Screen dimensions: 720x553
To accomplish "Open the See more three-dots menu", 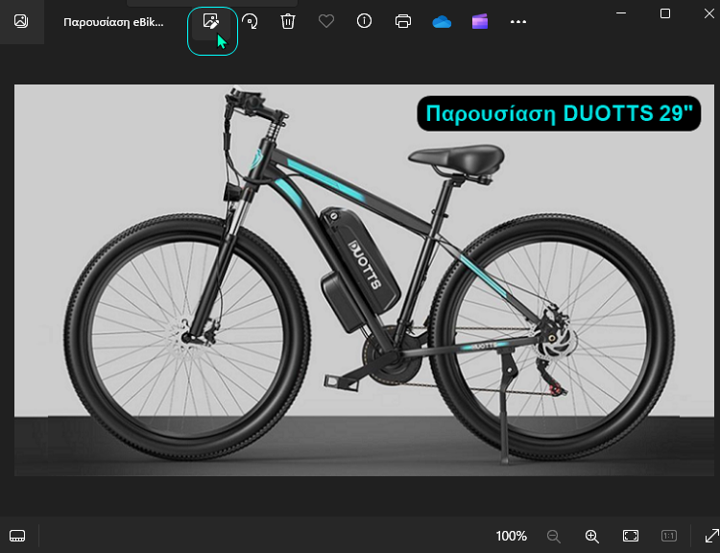I will tap(518, 21).
